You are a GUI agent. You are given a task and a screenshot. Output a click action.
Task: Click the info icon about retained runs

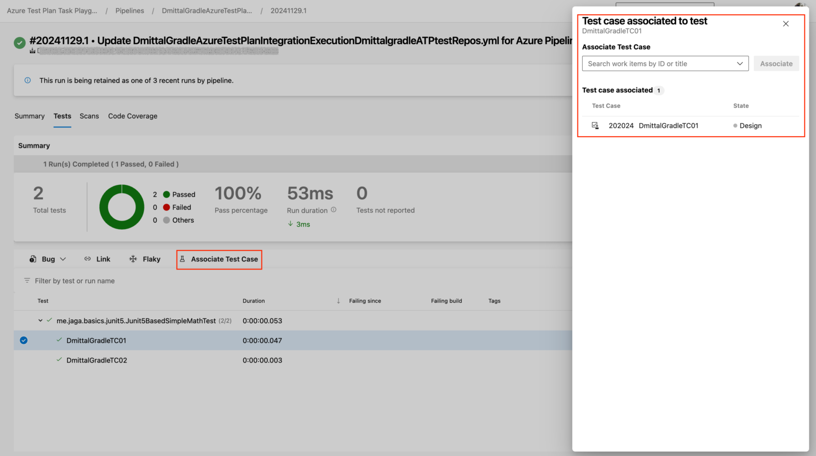tap(27, 80)
